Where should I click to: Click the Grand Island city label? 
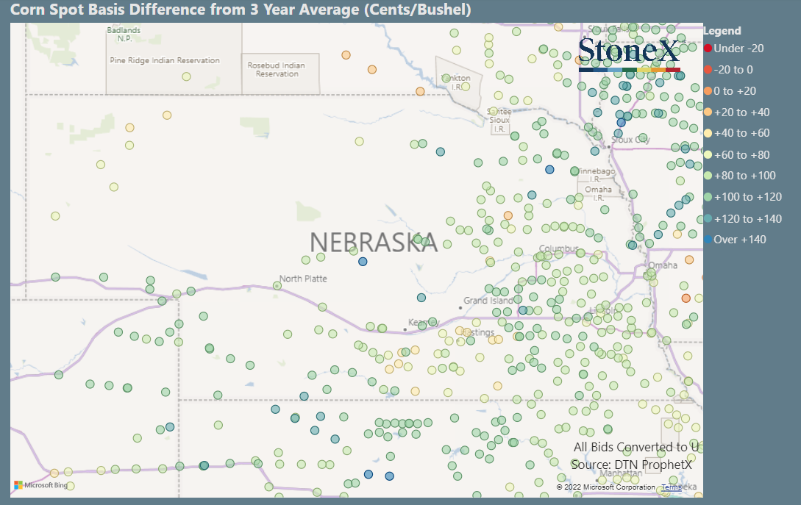point(488,300)
